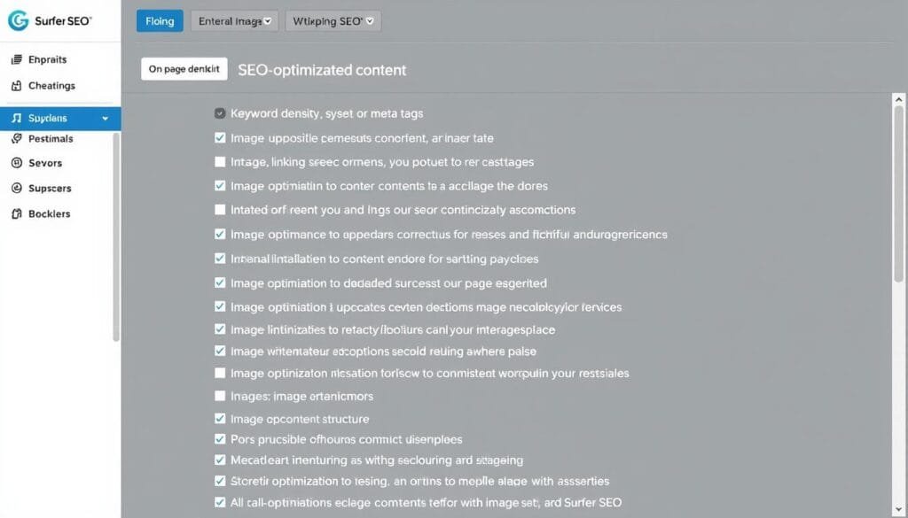The height and width of the screenshot is (518, 908).
Task: Click the Cheatings sidebar icon
Action: 16,86
